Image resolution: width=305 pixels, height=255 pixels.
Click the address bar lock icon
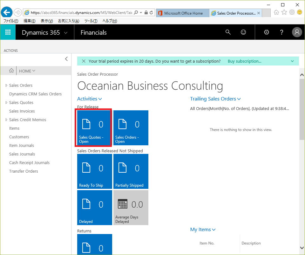(146, 13)
